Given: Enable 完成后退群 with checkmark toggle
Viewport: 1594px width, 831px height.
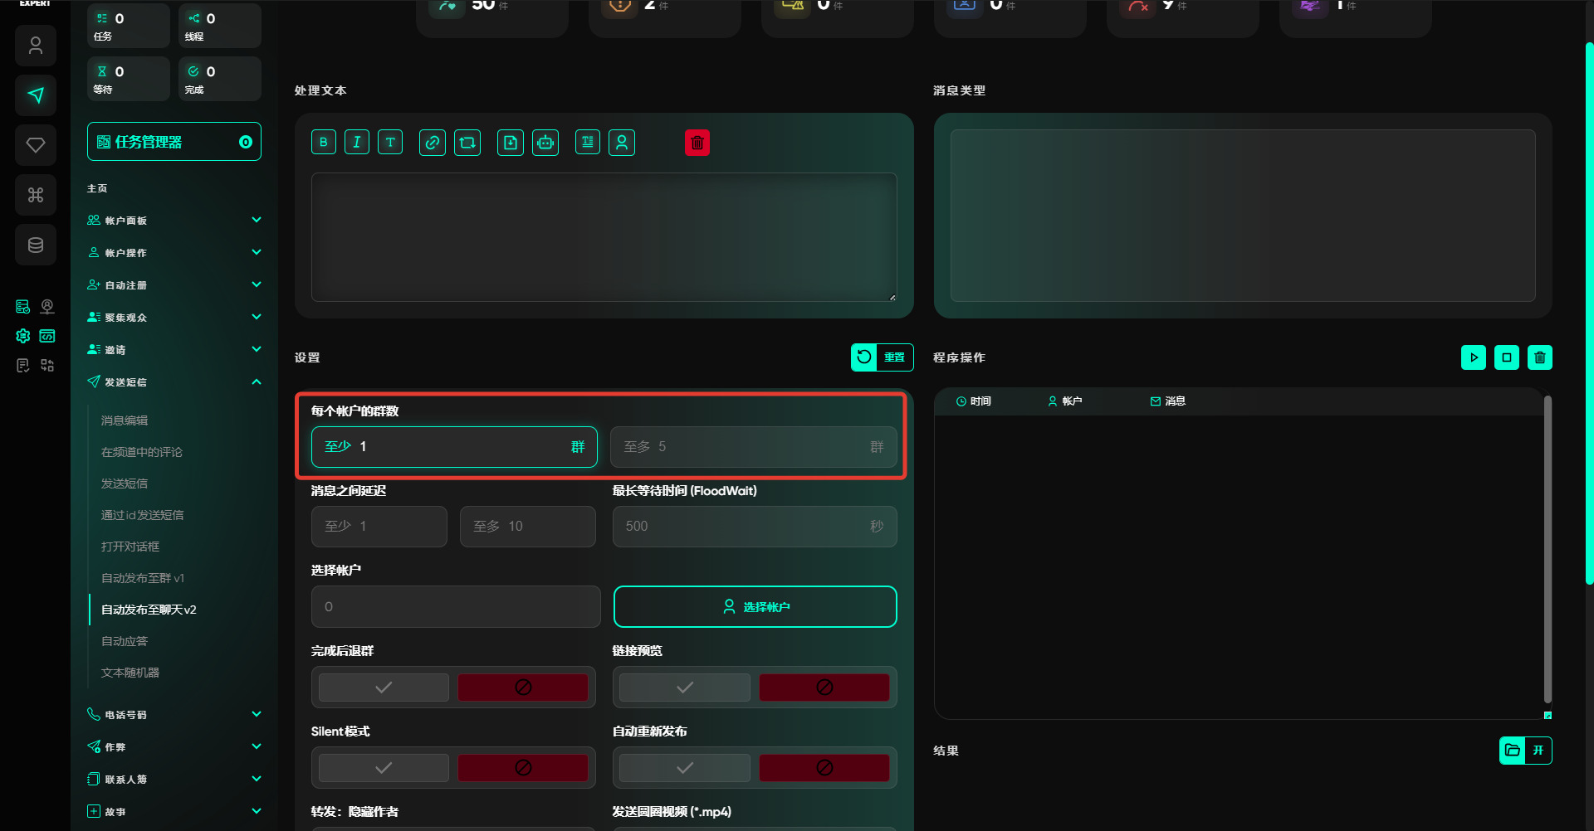Looking at the screenshot, I should pyautogui.click(x=384, y=688).
